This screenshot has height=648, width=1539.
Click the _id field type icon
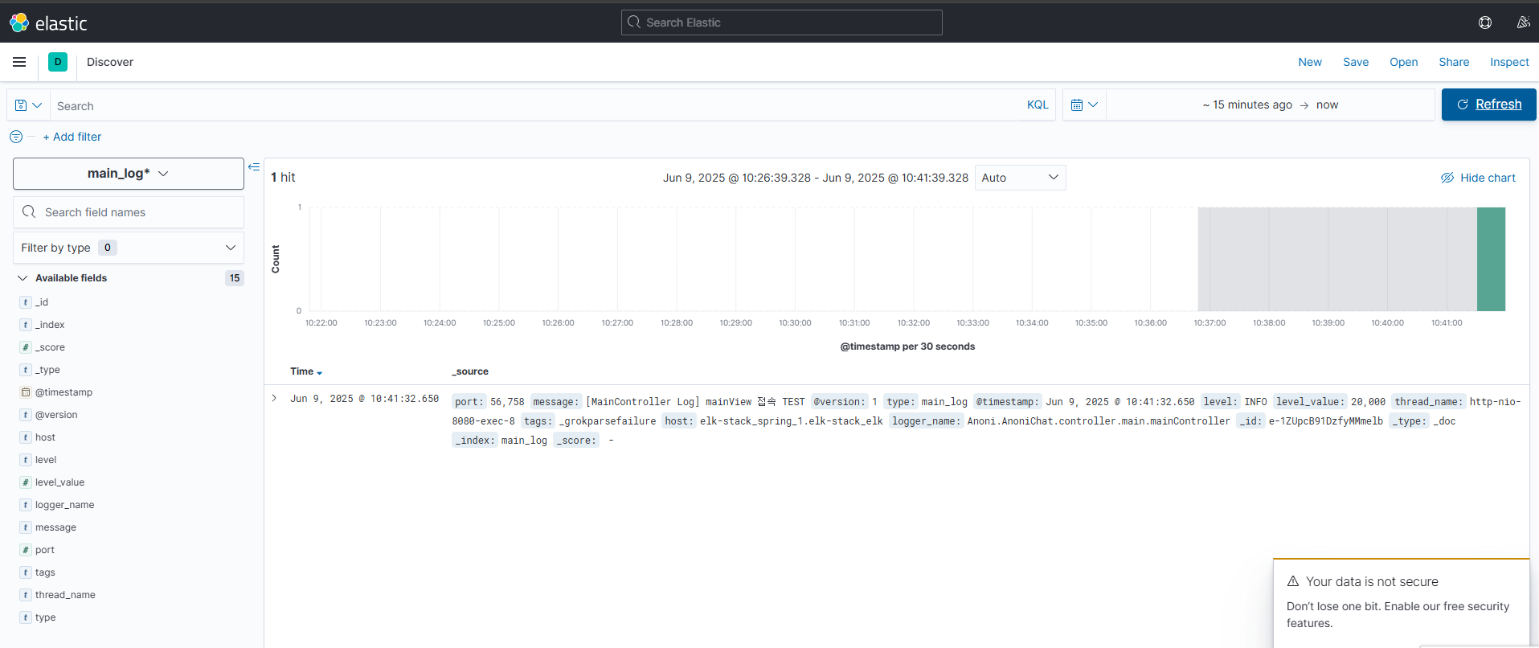[x=26, y=302]
